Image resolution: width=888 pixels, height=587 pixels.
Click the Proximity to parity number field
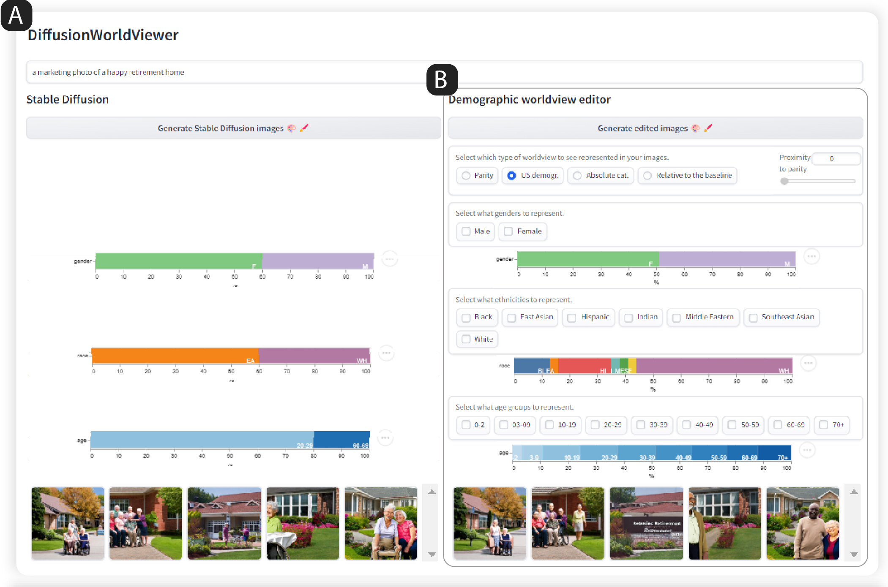pyautogui.click(x=836, y=159)
